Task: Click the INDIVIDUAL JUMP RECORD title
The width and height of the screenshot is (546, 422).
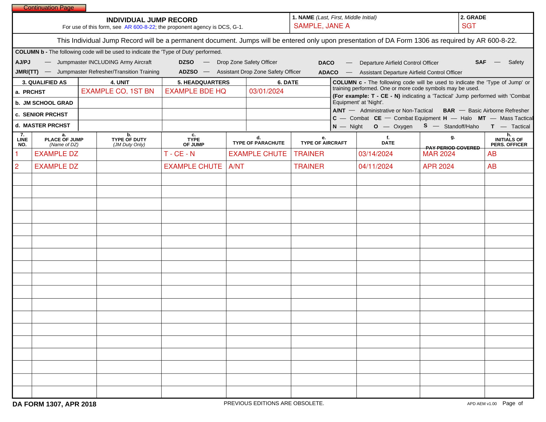Action: [x=152, y=20]
